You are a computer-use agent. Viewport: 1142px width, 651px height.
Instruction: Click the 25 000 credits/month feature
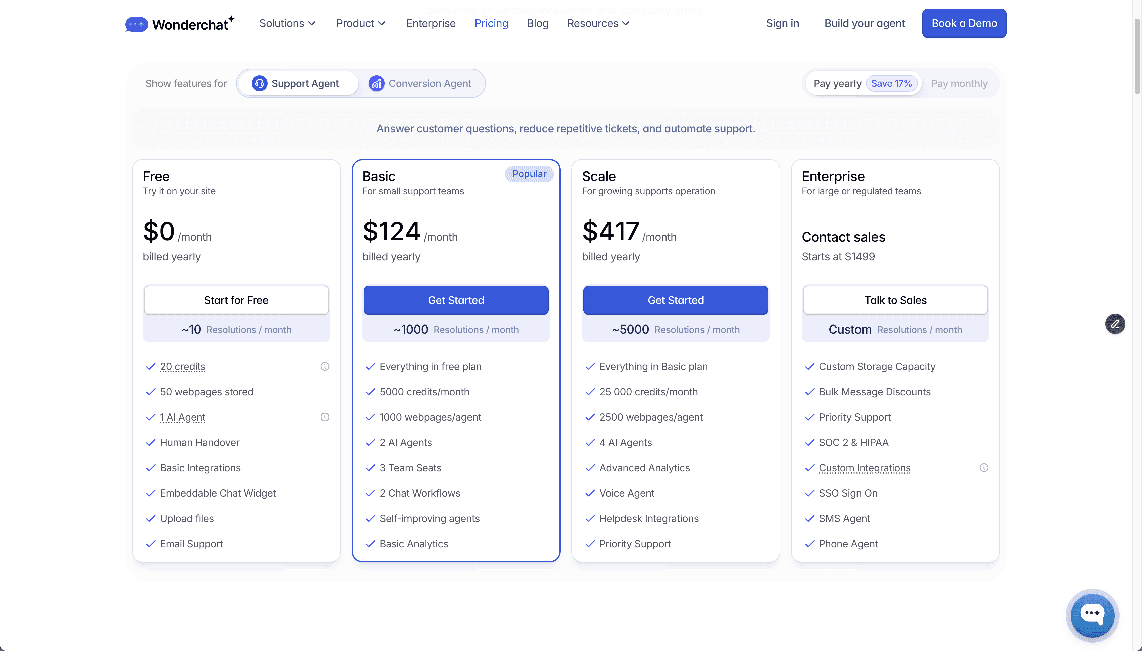click(648, 392)
